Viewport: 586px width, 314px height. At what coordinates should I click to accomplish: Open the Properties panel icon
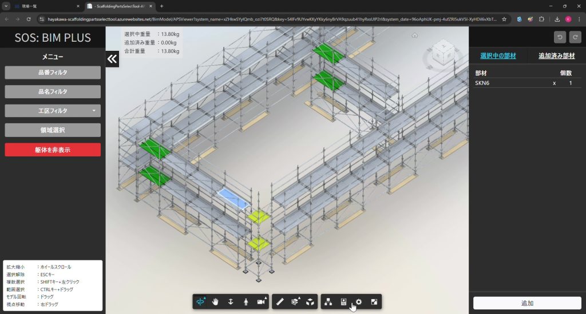[x=343, y=301]
